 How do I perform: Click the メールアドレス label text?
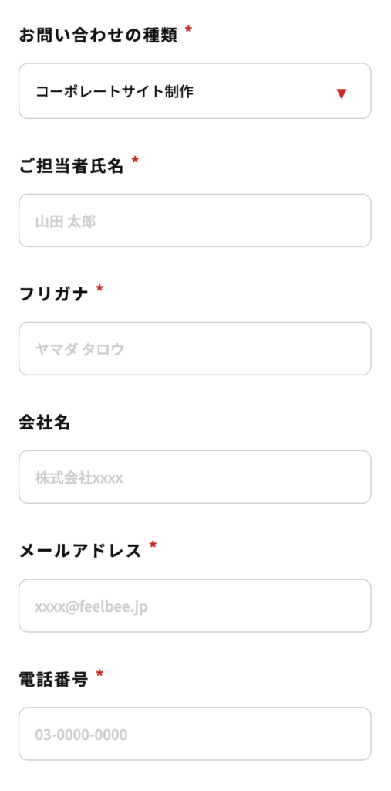point(80,551)
